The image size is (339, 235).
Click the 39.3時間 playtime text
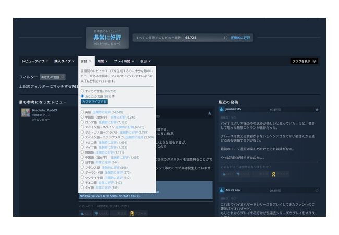tap(275, 191)
